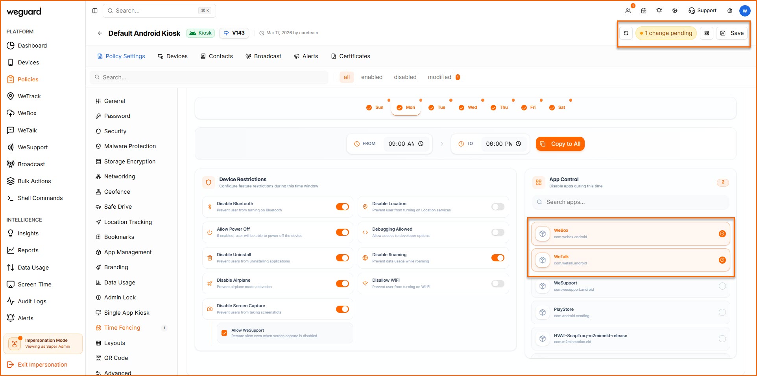Uncheck the Allow WeSupport checkbox
This screenshot has height=376, width=757.
[224, 333]
